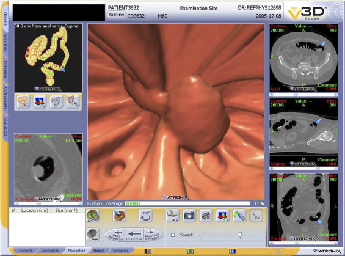
Task: Open the orthogonal planes icon in the bottom toolbar
Action: click(x=222, y=216)
